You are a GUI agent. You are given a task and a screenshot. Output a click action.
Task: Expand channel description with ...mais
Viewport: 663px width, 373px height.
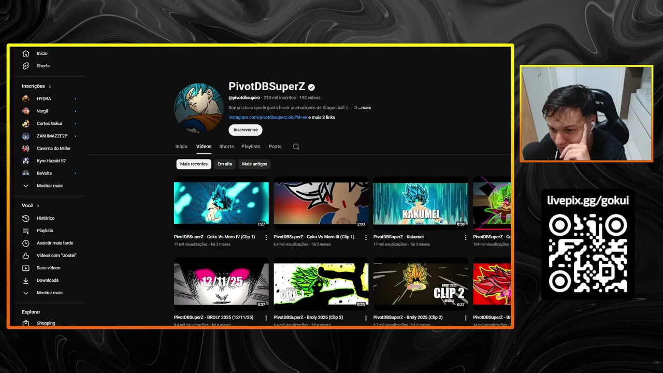pos(365,108)
